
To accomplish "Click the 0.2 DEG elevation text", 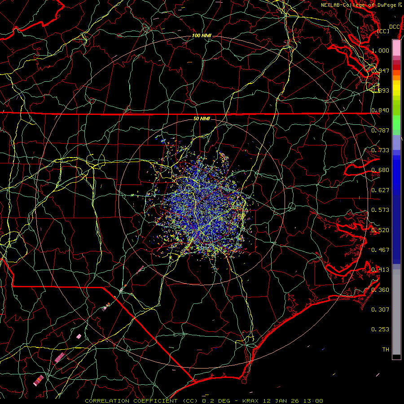I will 216,401.
